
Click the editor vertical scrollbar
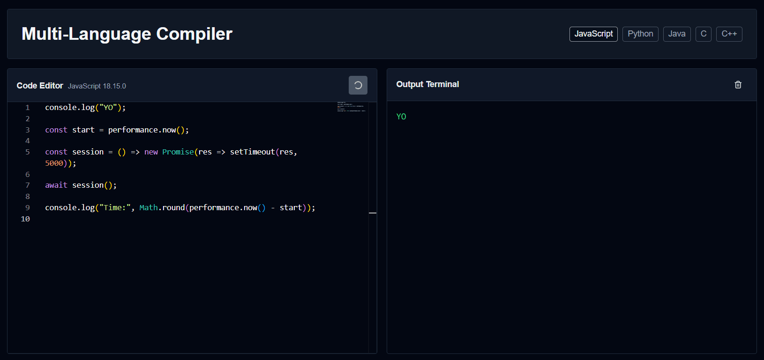[x=373, y=228]
